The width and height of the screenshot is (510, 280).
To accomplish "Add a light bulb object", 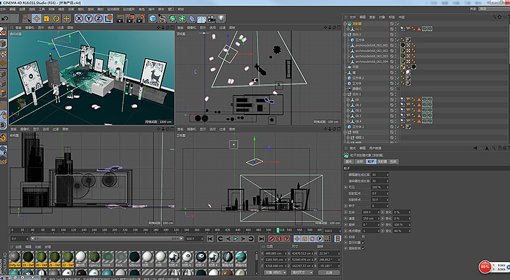I will [221, 18].
